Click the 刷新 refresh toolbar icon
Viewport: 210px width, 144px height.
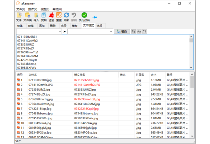66,15
